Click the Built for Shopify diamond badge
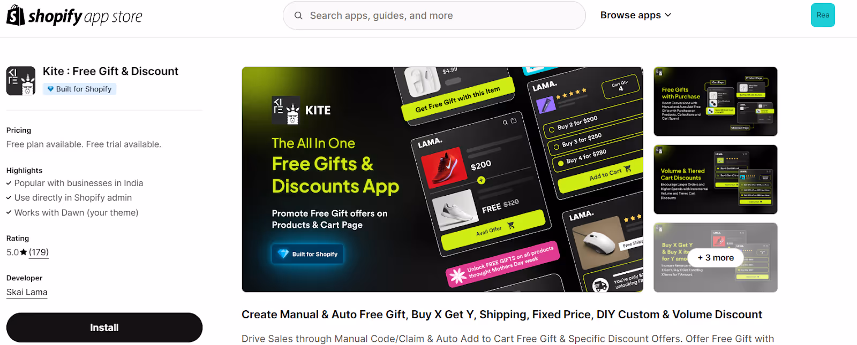This screenshot has height=345, width=857. tap(79, 89)
